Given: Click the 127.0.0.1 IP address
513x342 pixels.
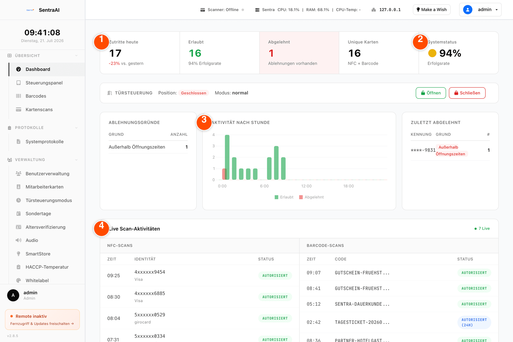Looking at the screenshot, I should pyautogui.click(x=390, y=10).
